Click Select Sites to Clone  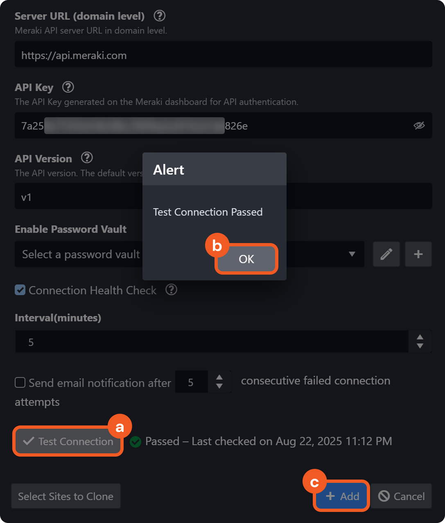pyautogui.click(x=66, y=496)
